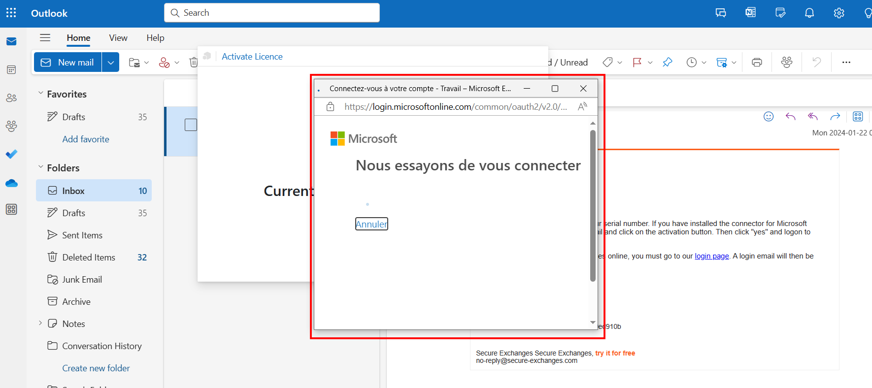Open the People app in sidebar
This screenshot has height=388, width=872.
coord(11,98)
